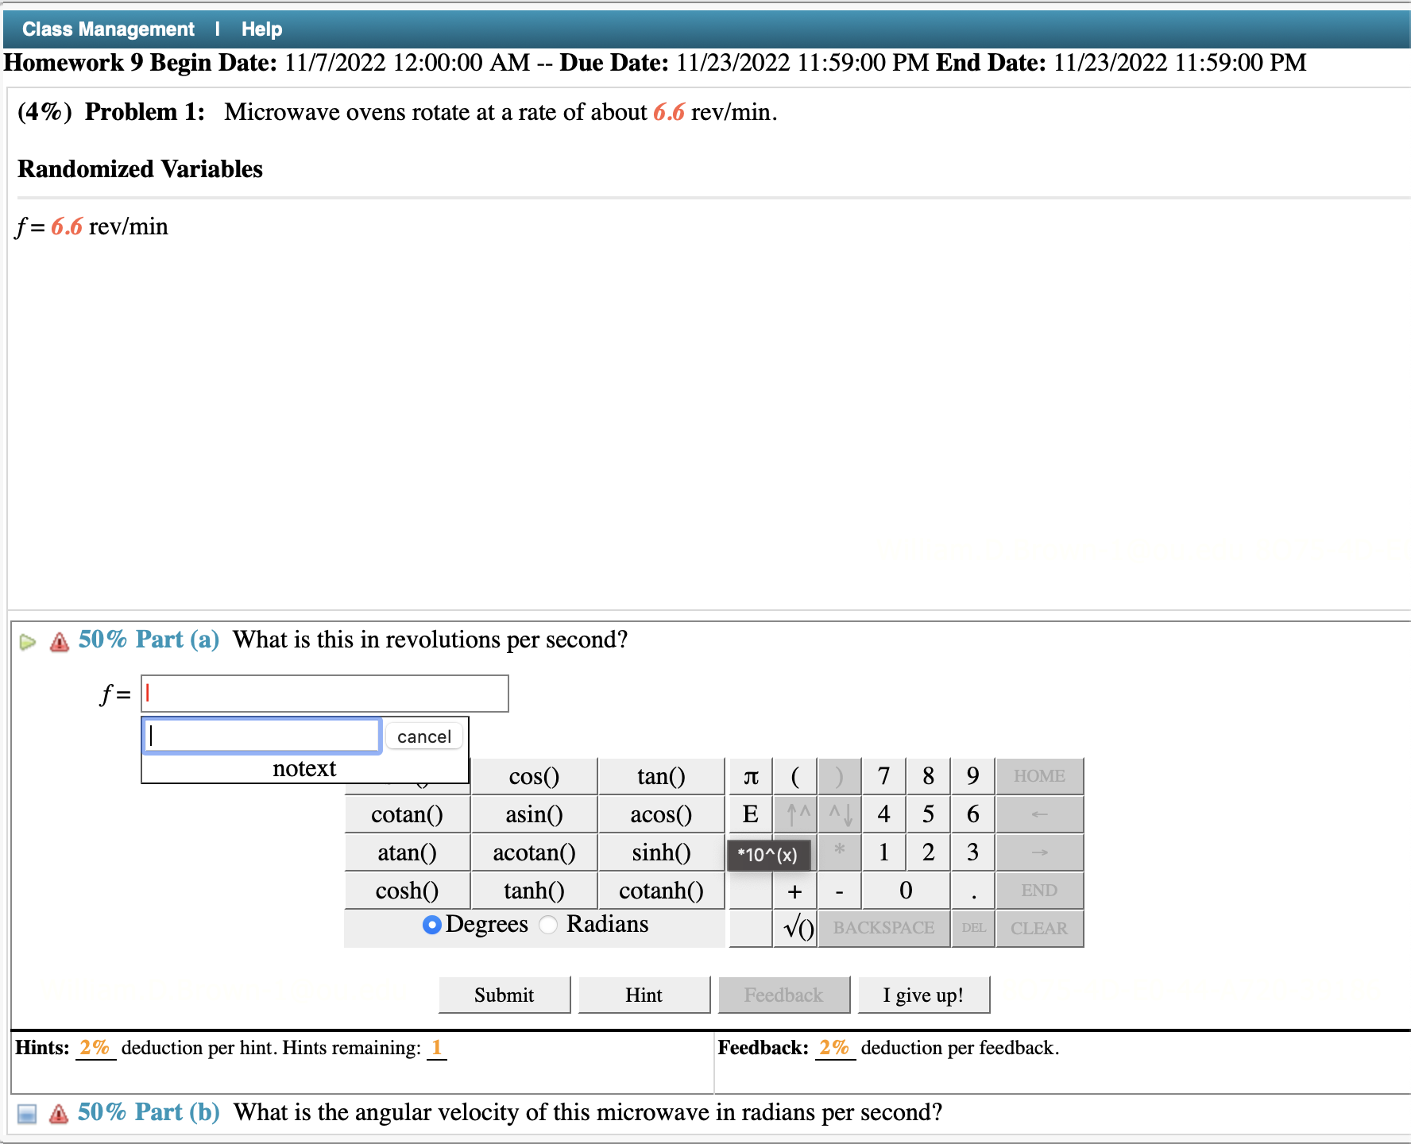Submit your answer for Part (a)
The image size is (1411, 1144).
pyautogui.click(x=504, y=995)
